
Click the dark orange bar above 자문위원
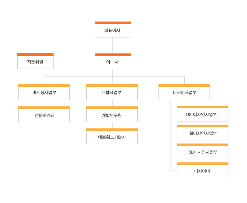pyautogui.click(x=35, y=54)
